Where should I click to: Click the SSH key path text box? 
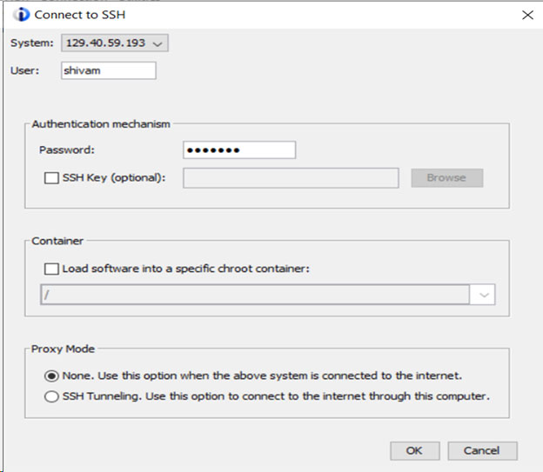click(x=291, y=178)
